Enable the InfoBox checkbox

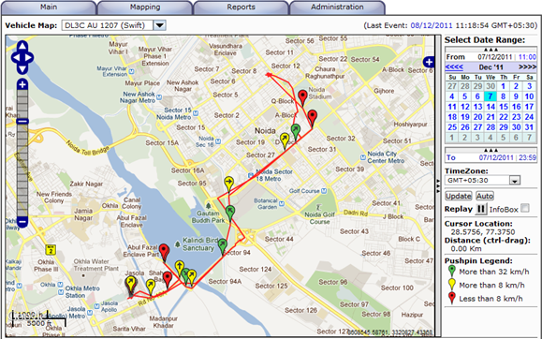(x=525, y=208)
